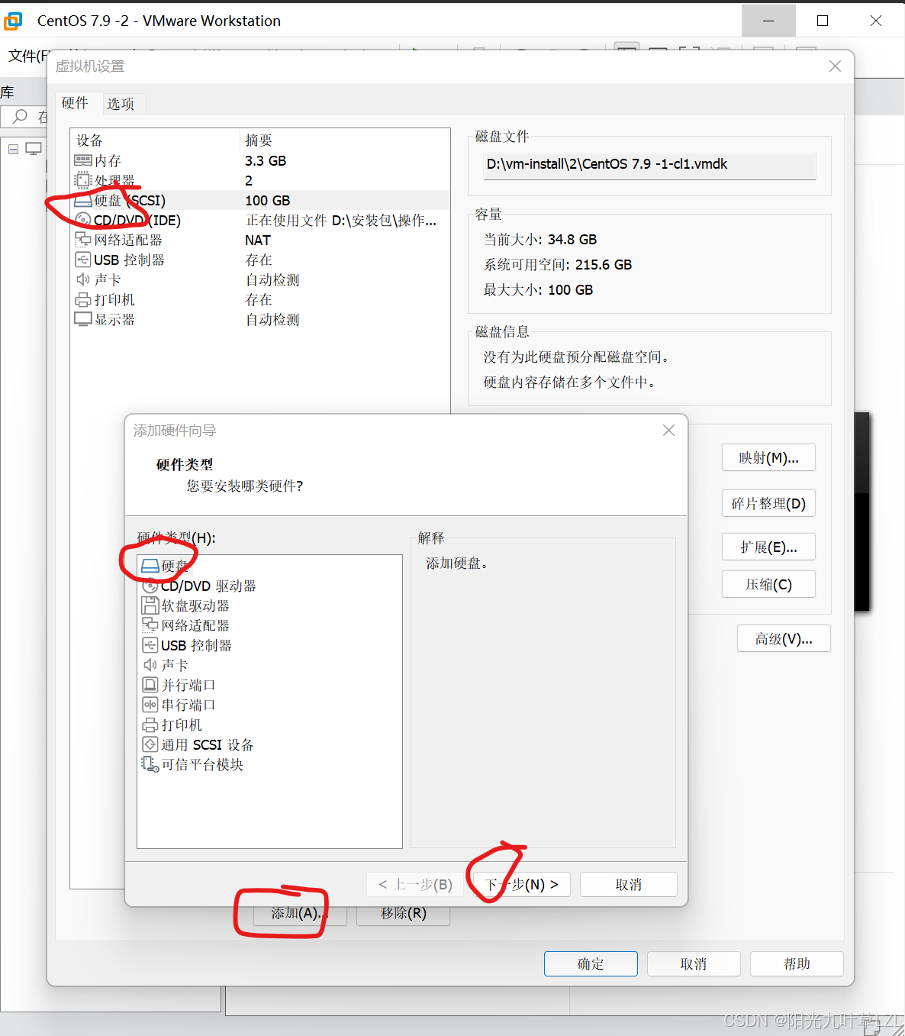Choose the 并行端口 icon in the wizard list
Viewport: 905px width, 1036px height.
pos(150,685)
